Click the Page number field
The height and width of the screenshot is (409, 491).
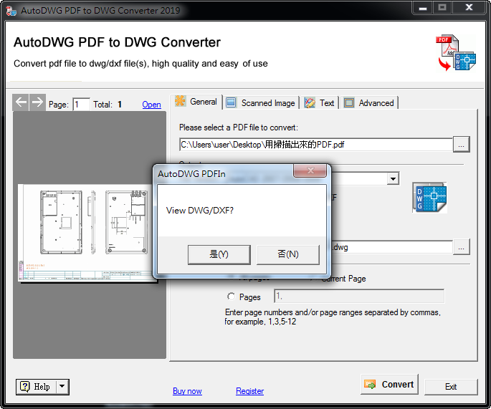81,104
